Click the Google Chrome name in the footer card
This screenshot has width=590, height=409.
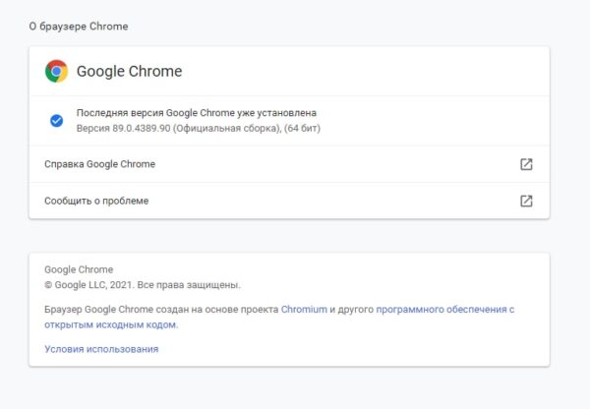79,269
